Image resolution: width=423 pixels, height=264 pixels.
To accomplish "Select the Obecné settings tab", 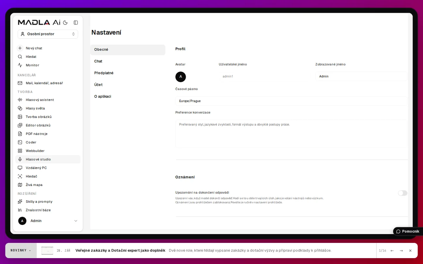I will (x=128, y=49).
